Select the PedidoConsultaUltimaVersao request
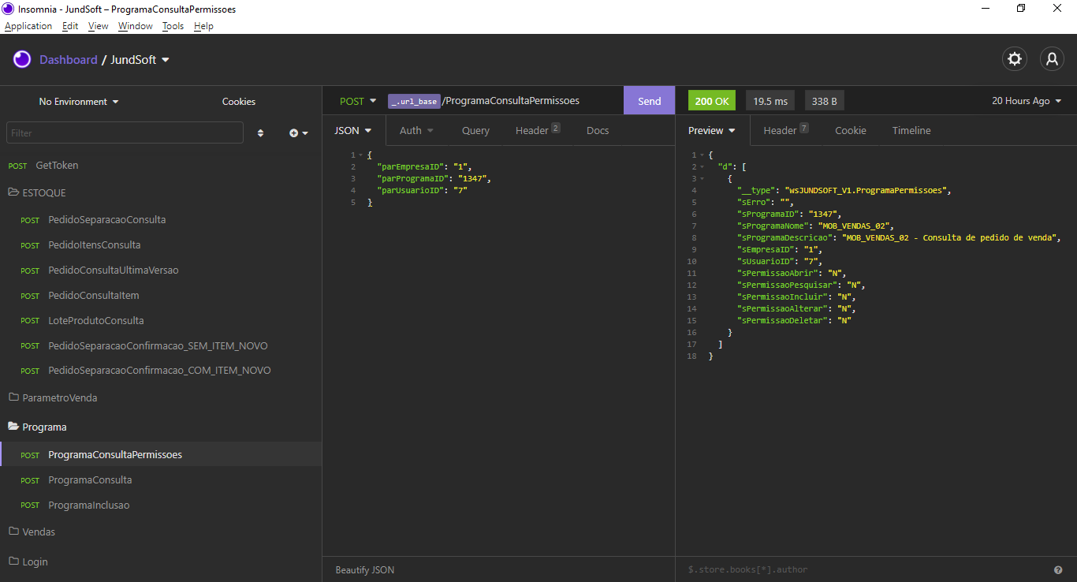Viewport: 1077px width, 582px height. click(161, 270)
